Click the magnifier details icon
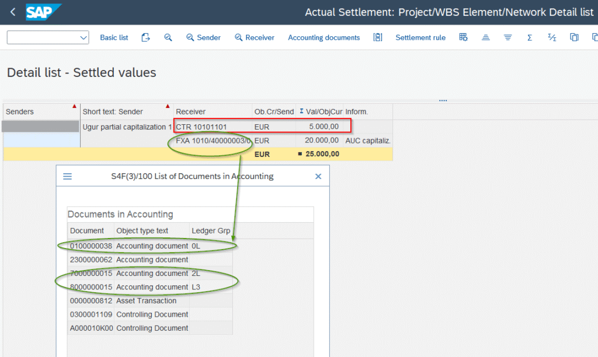This screenshot has height=357, width=598. coord(168,37)
